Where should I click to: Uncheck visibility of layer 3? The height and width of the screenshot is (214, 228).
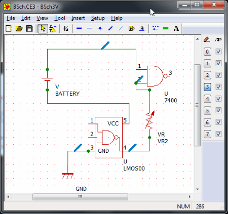tap(218, 87)
